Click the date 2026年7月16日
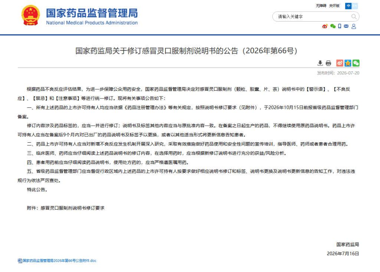This screenshot has width=380, height=272. [x=343, y=253]
